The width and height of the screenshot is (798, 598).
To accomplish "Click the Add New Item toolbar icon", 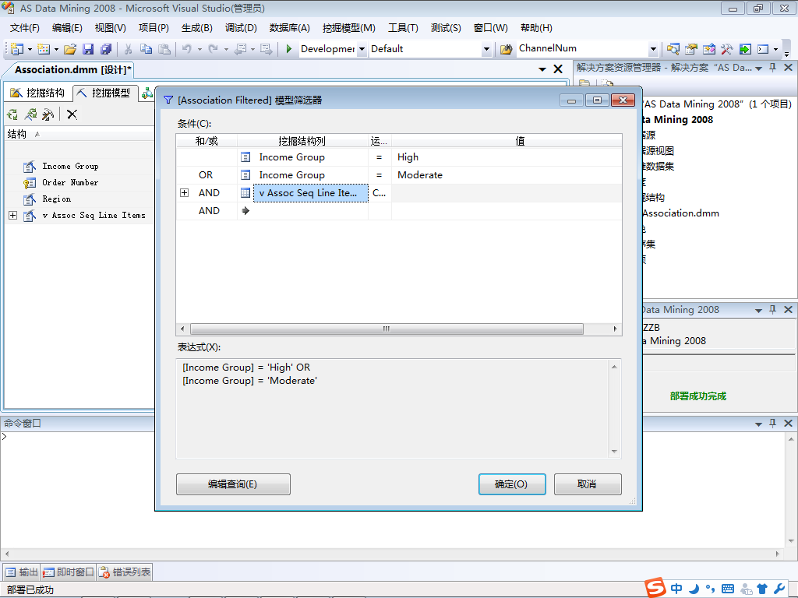I will point(44,49).
